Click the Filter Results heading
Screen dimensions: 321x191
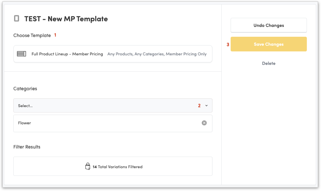(x=27, y=147)
